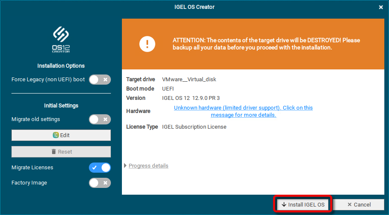Click the Hardware label
Viewport: 389px width, 215px height.
pyautogui.click(x=138, y=111)
